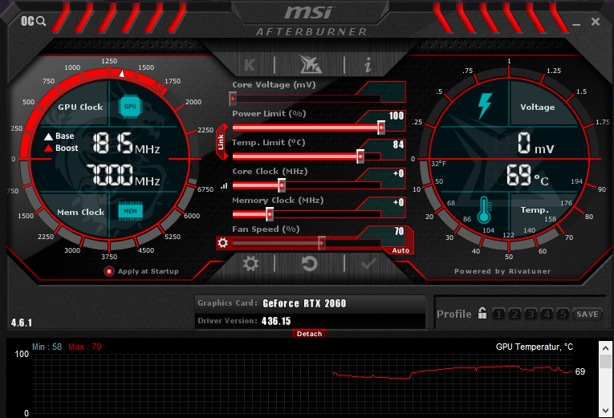Click the Min : 58 graph label
Image resolution: width=614 pixels, height=418 pixels.
(47, 347)
